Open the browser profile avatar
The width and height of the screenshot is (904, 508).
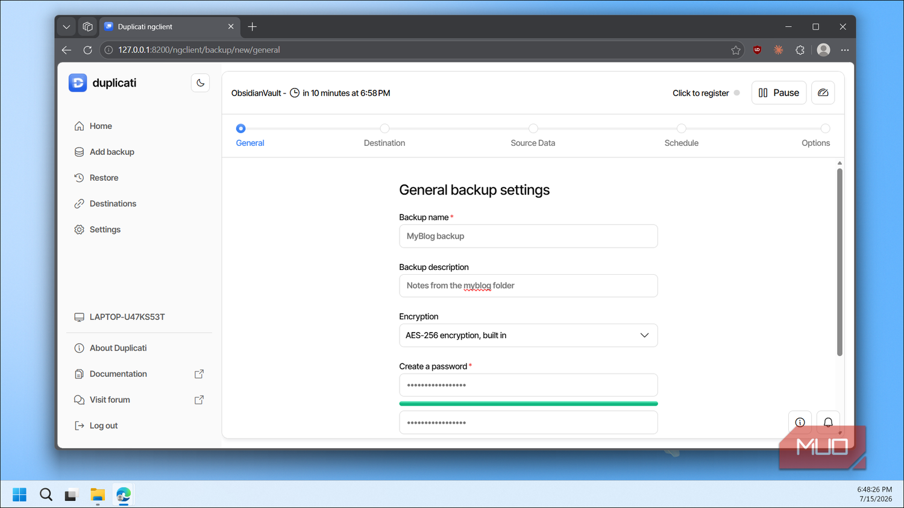(823, 50)
